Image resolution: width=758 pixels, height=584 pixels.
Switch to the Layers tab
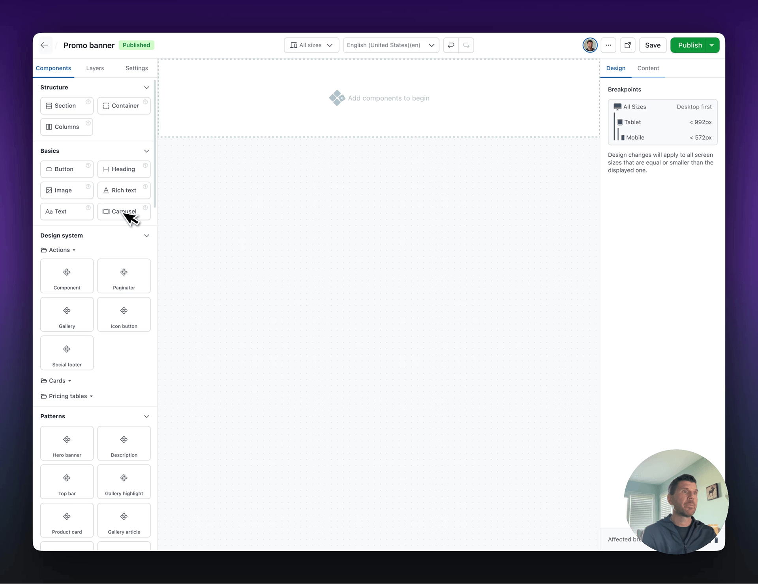click(95, 68)
